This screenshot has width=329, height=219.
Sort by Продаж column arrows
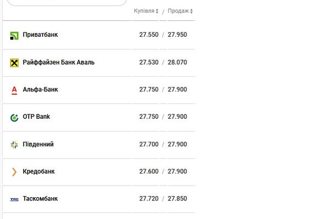(x=191, y=11)
